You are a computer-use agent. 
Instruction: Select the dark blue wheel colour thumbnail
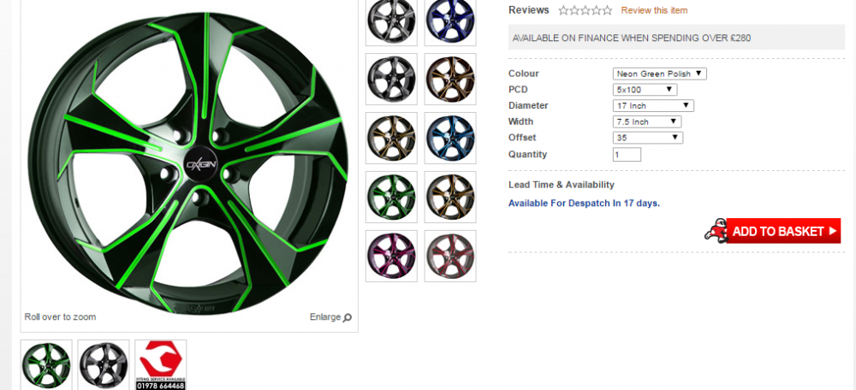450,22
